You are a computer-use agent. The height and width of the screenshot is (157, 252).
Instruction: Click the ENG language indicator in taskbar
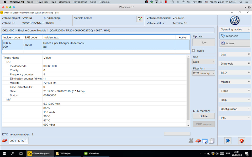(x=228, y=154)
